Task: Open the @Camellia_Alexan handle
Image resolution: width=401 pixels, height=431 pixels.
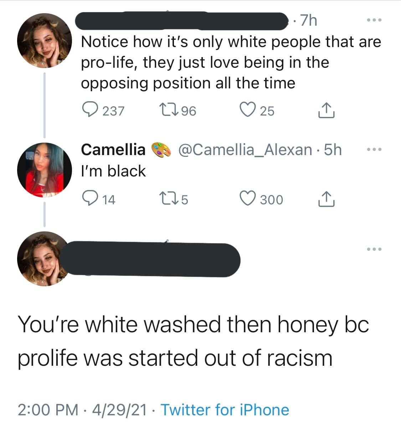Action: 245,150
